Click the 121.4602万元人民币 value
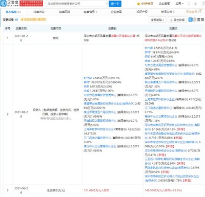 (96, 190)
